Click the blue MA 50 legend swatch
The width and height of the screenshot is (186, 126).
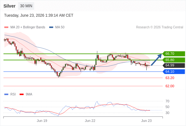click(51, 27)
